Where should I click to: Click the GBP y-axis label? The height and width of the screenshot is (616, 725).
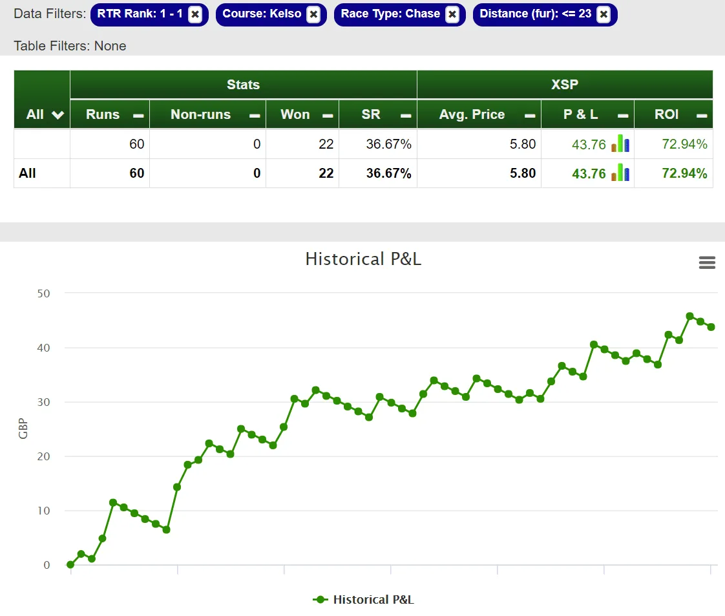[x=23, y=429]
